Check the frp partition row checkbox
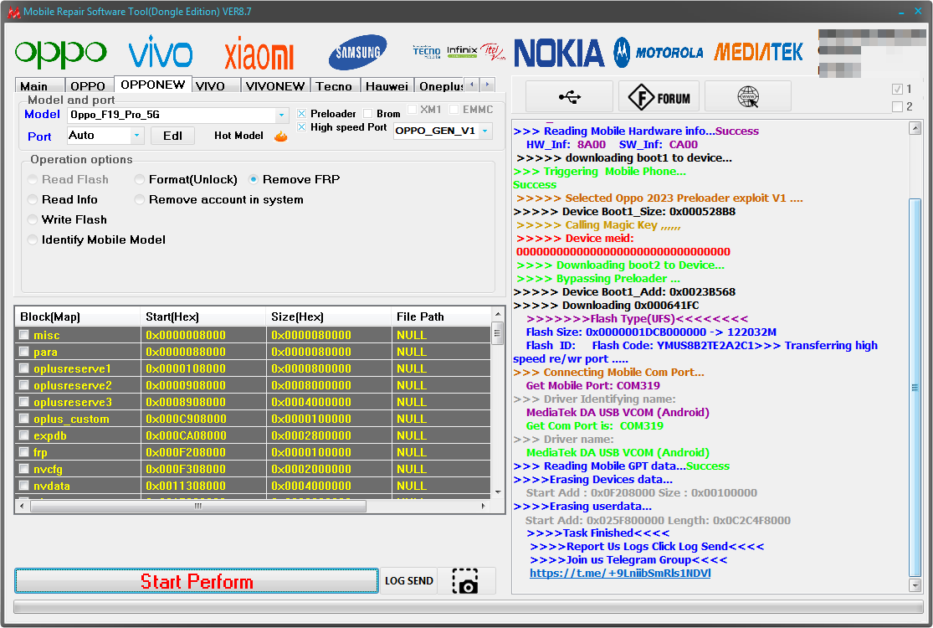 point(23,452)
